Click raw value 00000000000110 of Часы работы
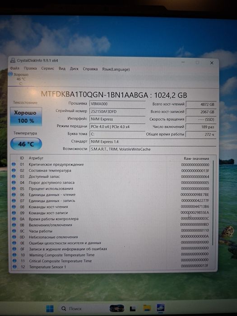Image resolution: width=237 pixels, height=316 pixels. pos(195,230)
